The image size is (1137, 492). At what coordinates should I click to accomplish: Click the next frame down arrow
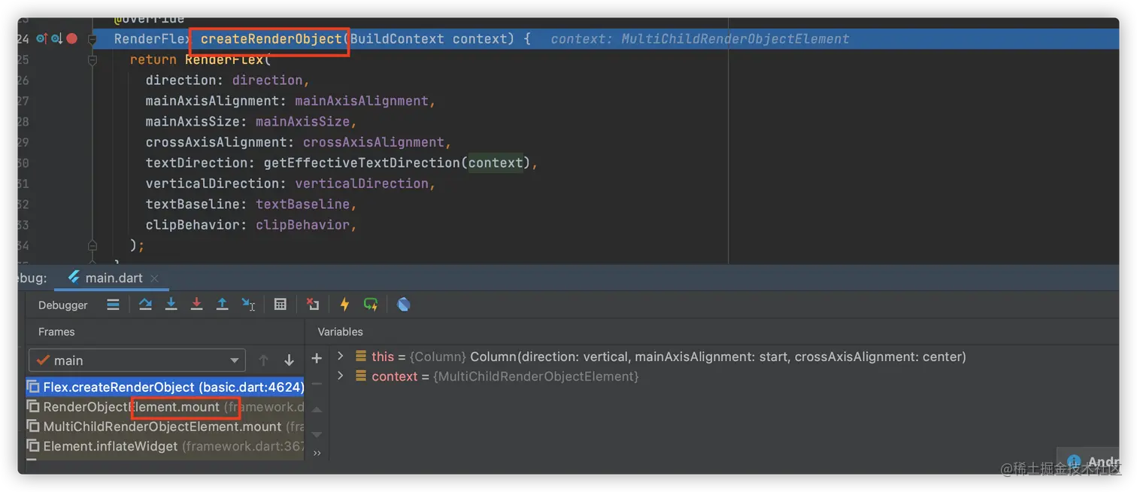point(289,360)
